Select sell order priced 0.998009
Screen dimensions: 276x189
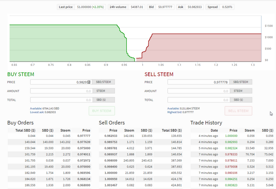click(141, 160)
